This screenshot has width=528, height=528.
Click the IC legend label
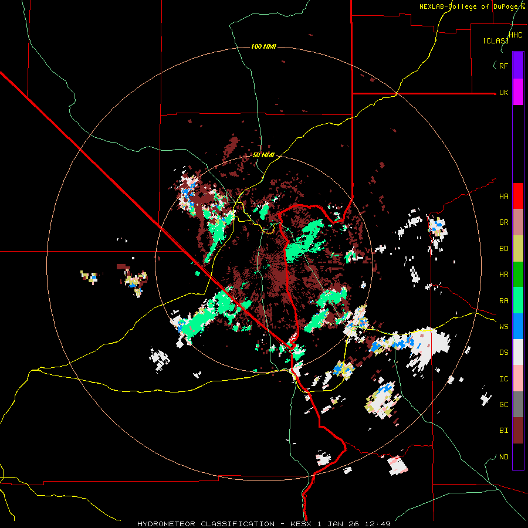[x=503, y=379]
